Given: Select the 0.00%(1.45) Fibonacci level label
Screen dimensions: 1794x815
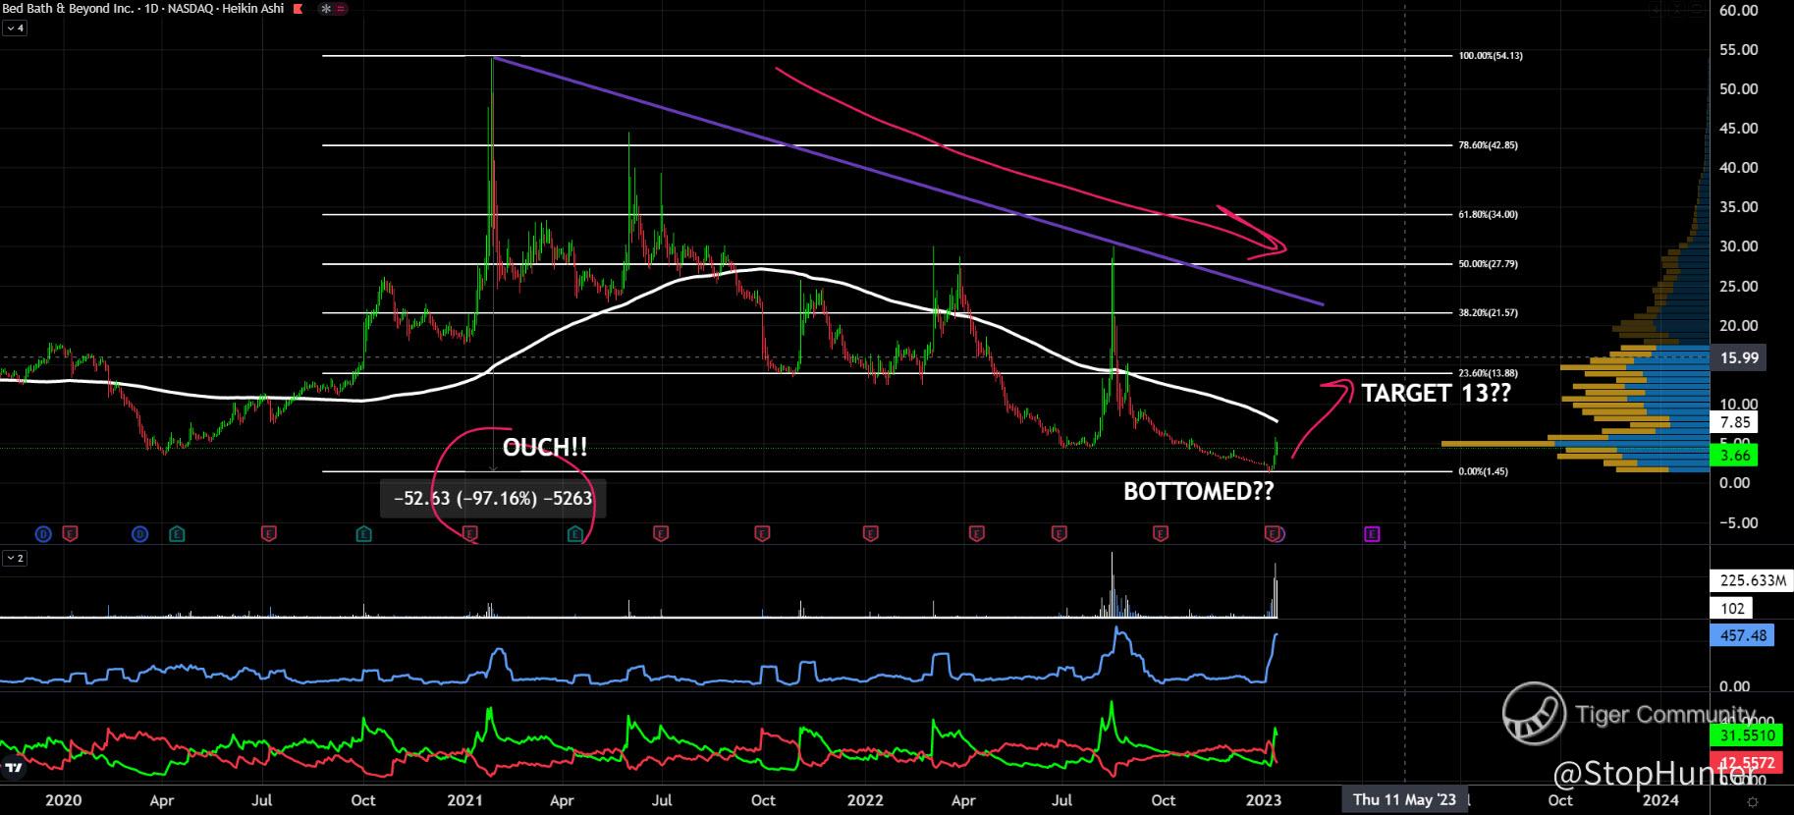Looking at the screenshot, I should tap(1484, 471).
